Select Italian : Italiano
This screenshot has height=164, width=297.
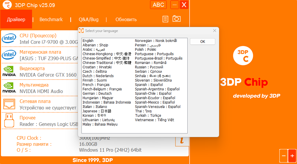tap(95, 106)
